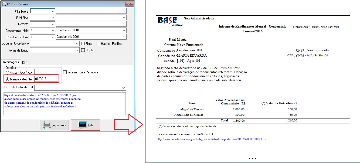Expand the Documento de Envio dropdown
360x163 pixels.
pyautogui.click(x=77, y=43)
